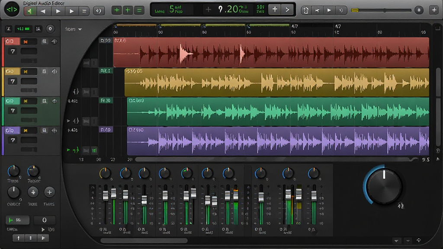Click the second green plus button
Screen dimensions: 443x249
pos(128,10)
